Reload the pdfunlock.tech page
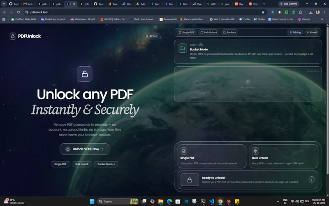329x206 pixels. [x=18, y=12]
